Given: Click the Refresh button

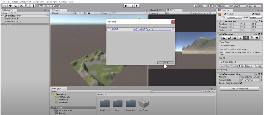Looking at the screenshot, I should click(x=258, y=66).
